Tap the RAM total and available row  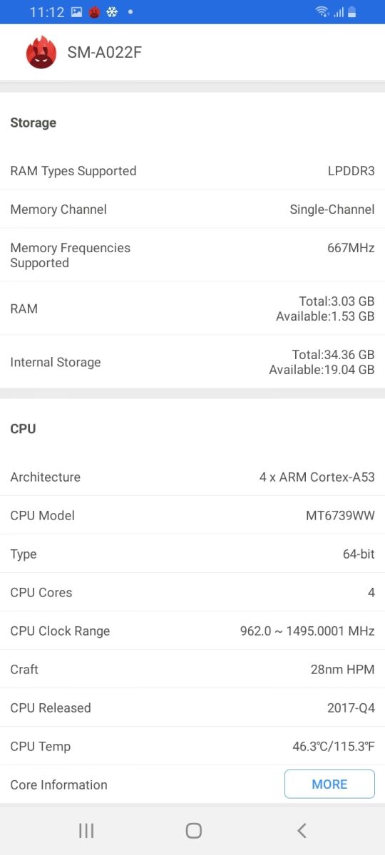tap(192, 309)
